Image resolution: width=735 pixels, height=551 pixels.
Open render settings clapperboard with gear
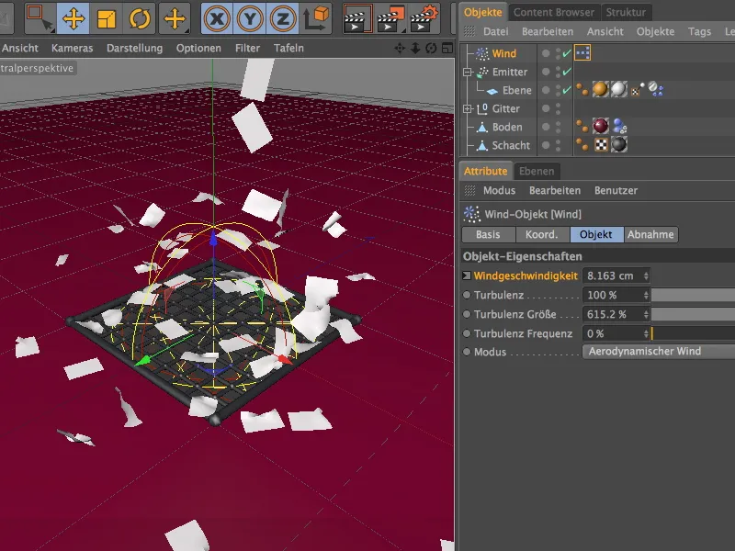click(x=424, y=18)
